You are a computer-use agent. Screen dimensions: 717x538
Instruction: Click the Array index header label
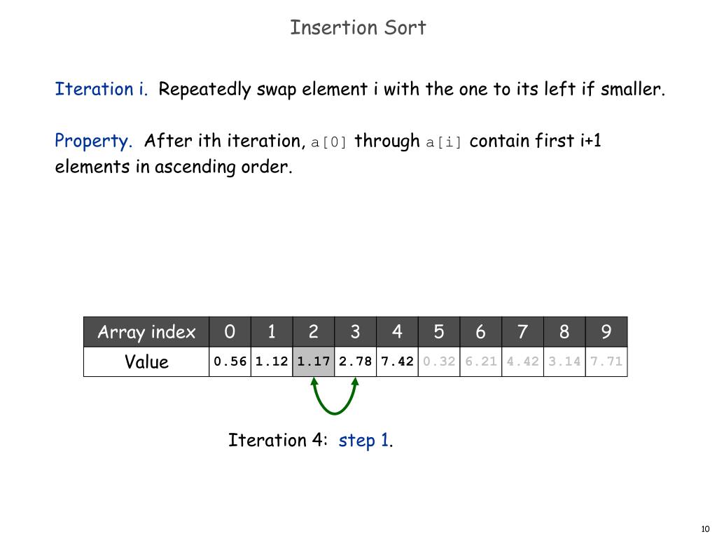[x=146, y=331]
